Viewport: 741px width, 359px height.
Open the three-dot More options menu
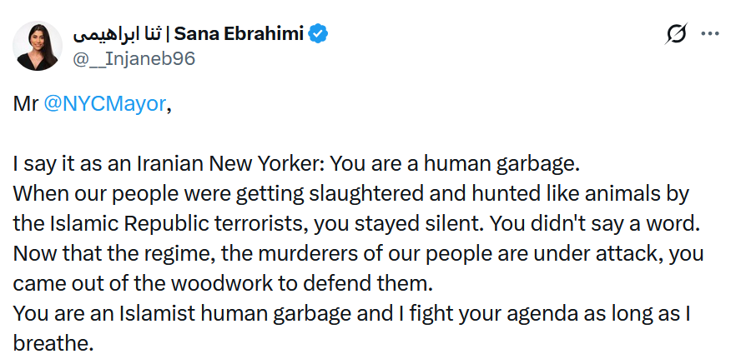coord(710,34)
